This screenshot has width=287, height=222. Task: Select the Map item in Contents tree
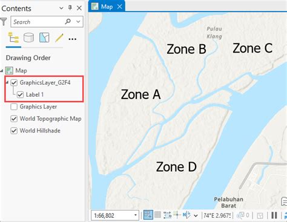(21, 71)
